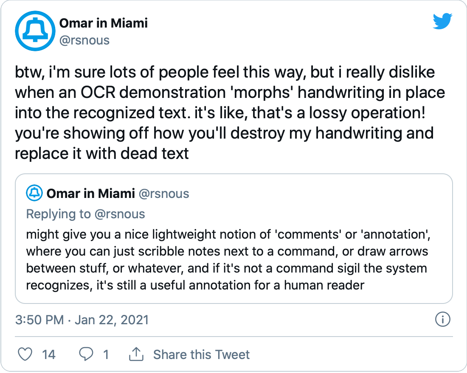Click @rsnous handle in quoted tweet header
467x373 pixels.
click(x=164, y=194)
